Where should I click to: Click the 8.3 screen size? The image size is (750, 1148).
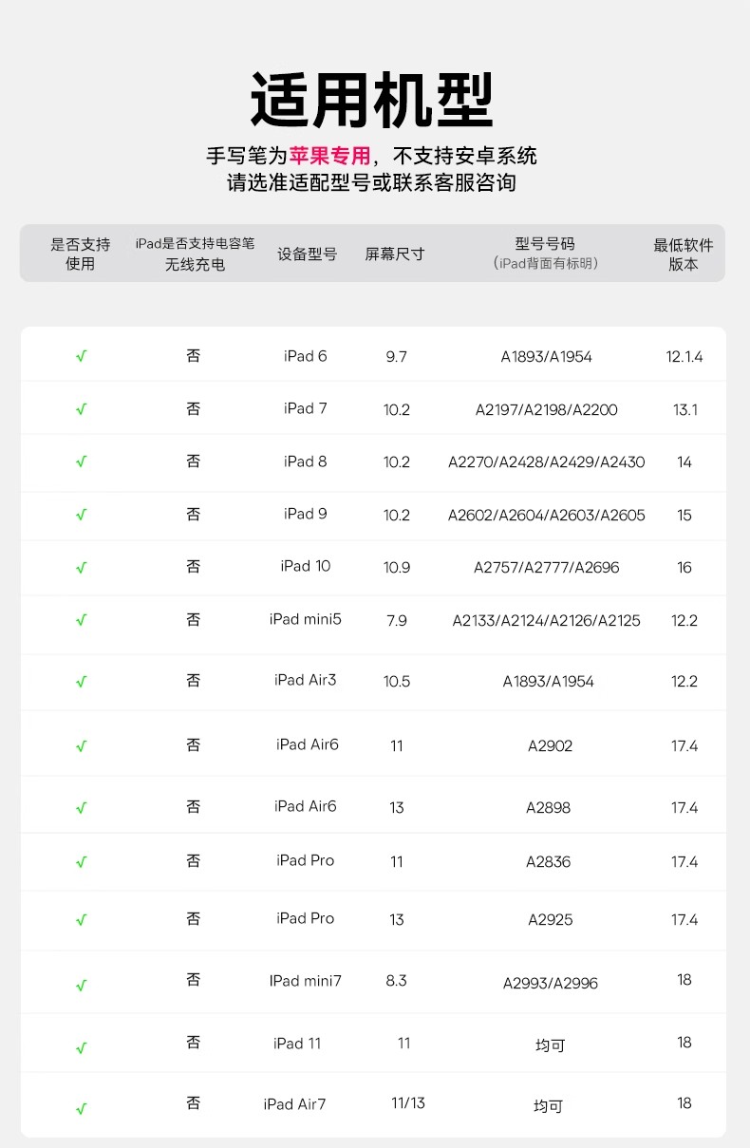pos(397,981)
